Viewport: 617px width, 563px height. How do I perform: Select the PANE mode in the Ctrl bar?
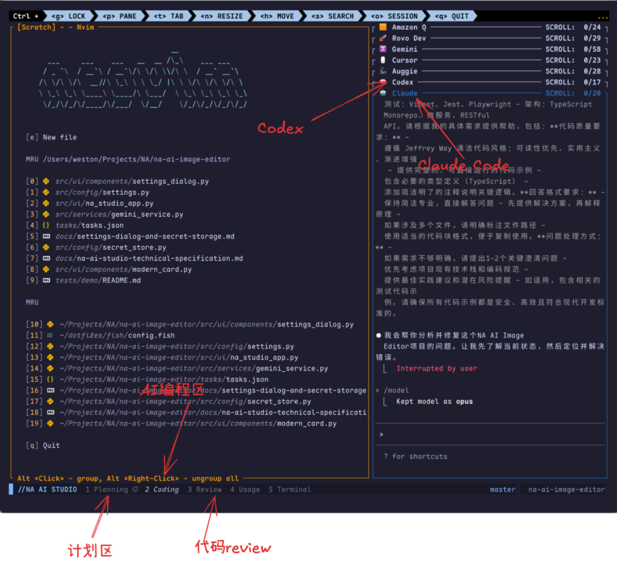tap(119, 16)
